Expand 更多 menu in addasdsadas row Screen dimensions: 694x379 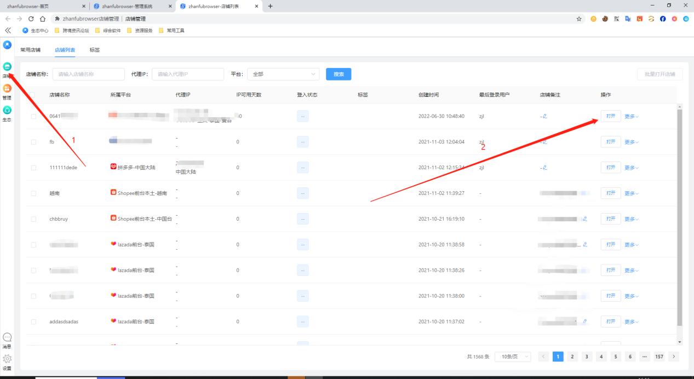[632, 321]
